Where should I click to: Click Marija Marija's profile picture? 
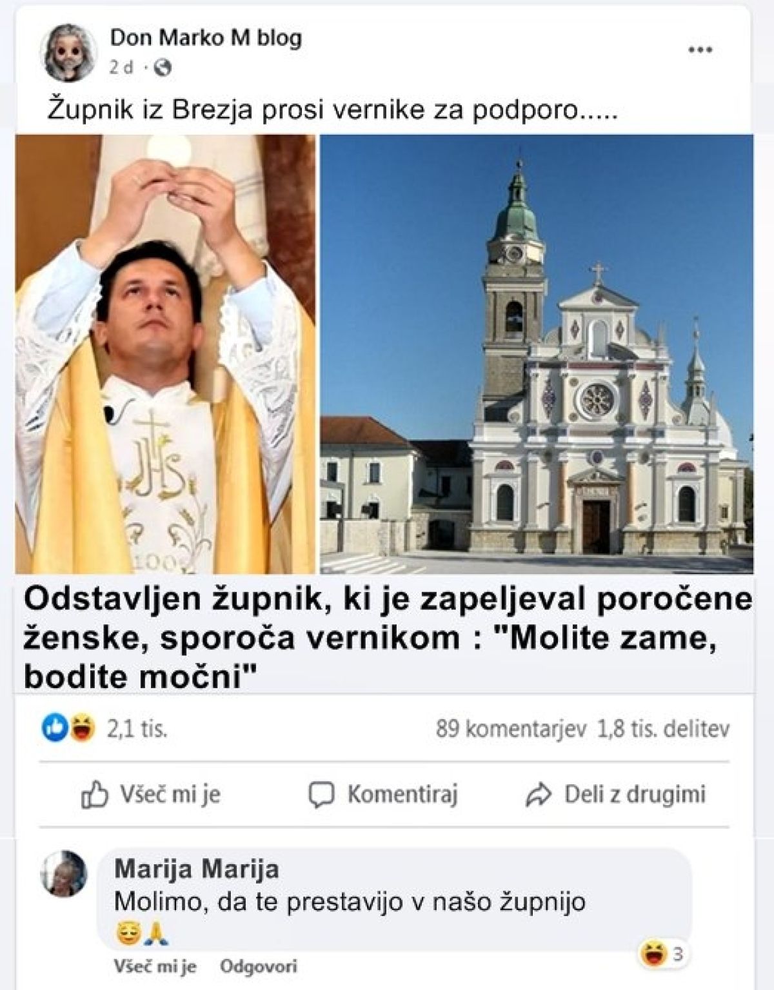pyautogui.click(x=63, y=874)
